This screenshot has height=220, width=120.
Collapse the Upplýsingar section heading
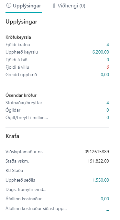[21, 22]
